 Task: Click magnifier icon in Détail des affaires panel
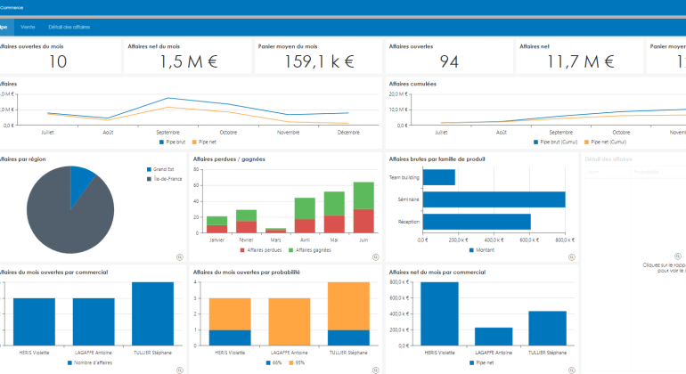pos(678,256)
